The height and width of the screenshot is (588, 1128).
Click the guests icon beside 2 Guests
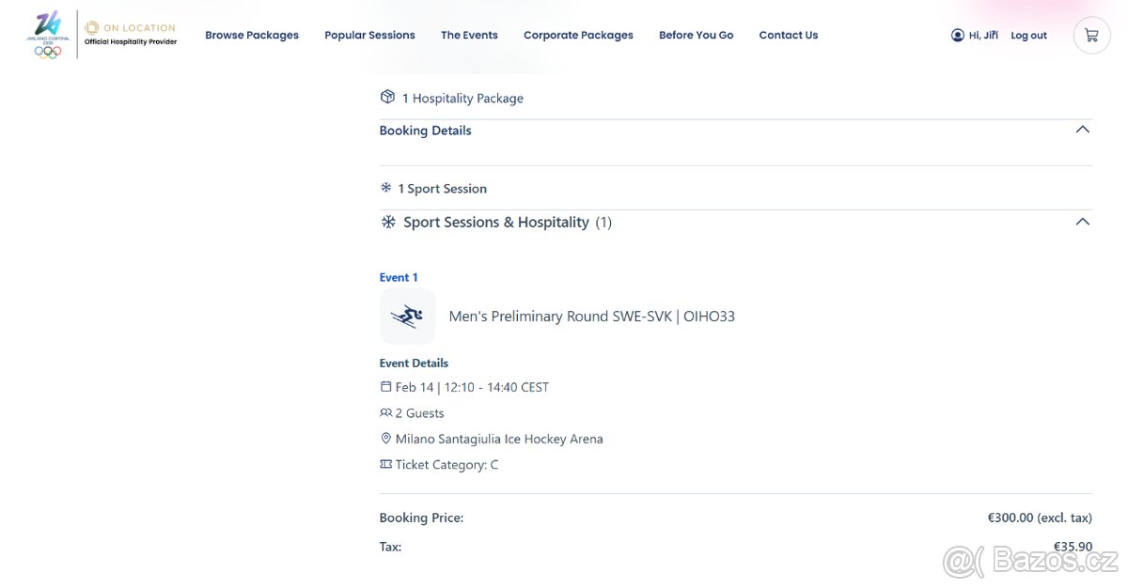[x=385, y=413]
